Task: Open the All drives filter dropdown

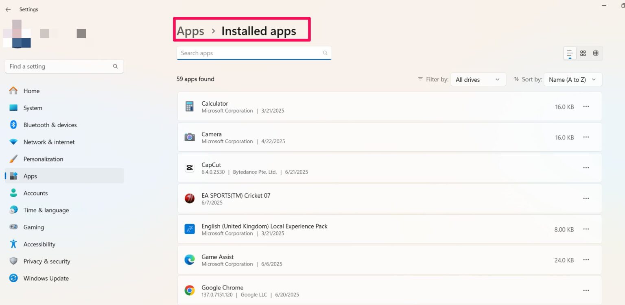Action: tap(478, 79)
